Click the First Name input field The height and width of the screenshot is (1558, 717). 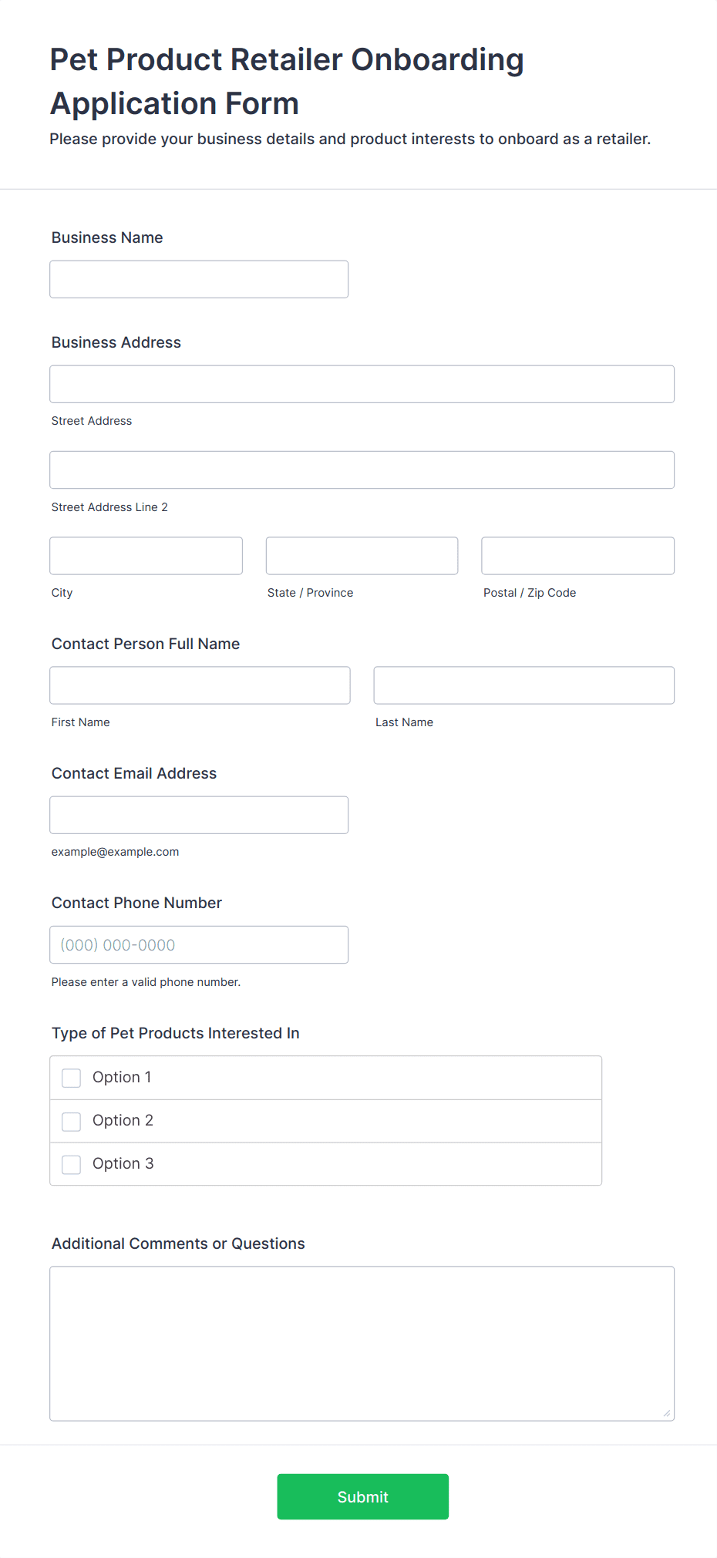199,685
